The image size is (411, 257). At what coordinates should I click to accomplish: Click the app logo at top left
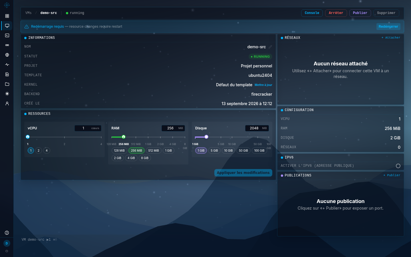tap(7, 5)
